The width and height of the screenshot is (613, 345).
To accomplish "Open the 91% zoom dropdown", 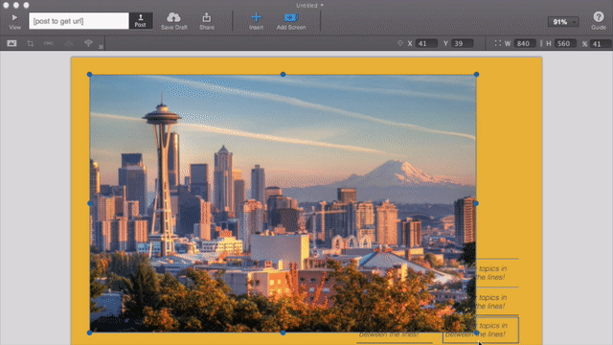I will coord(563,22).
